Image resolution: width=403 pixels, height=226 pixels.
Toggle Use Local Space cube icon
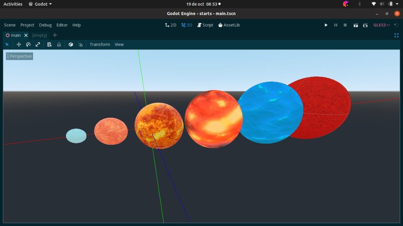tap(71, 44)
